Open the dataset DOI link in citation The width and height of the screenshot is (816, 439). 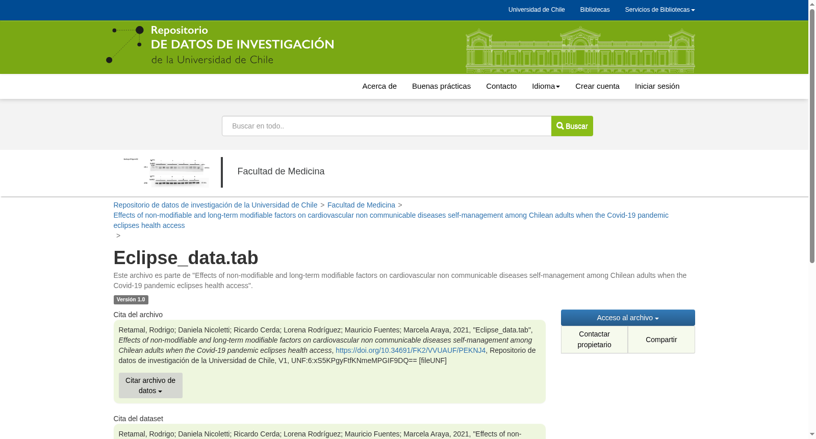411,350
